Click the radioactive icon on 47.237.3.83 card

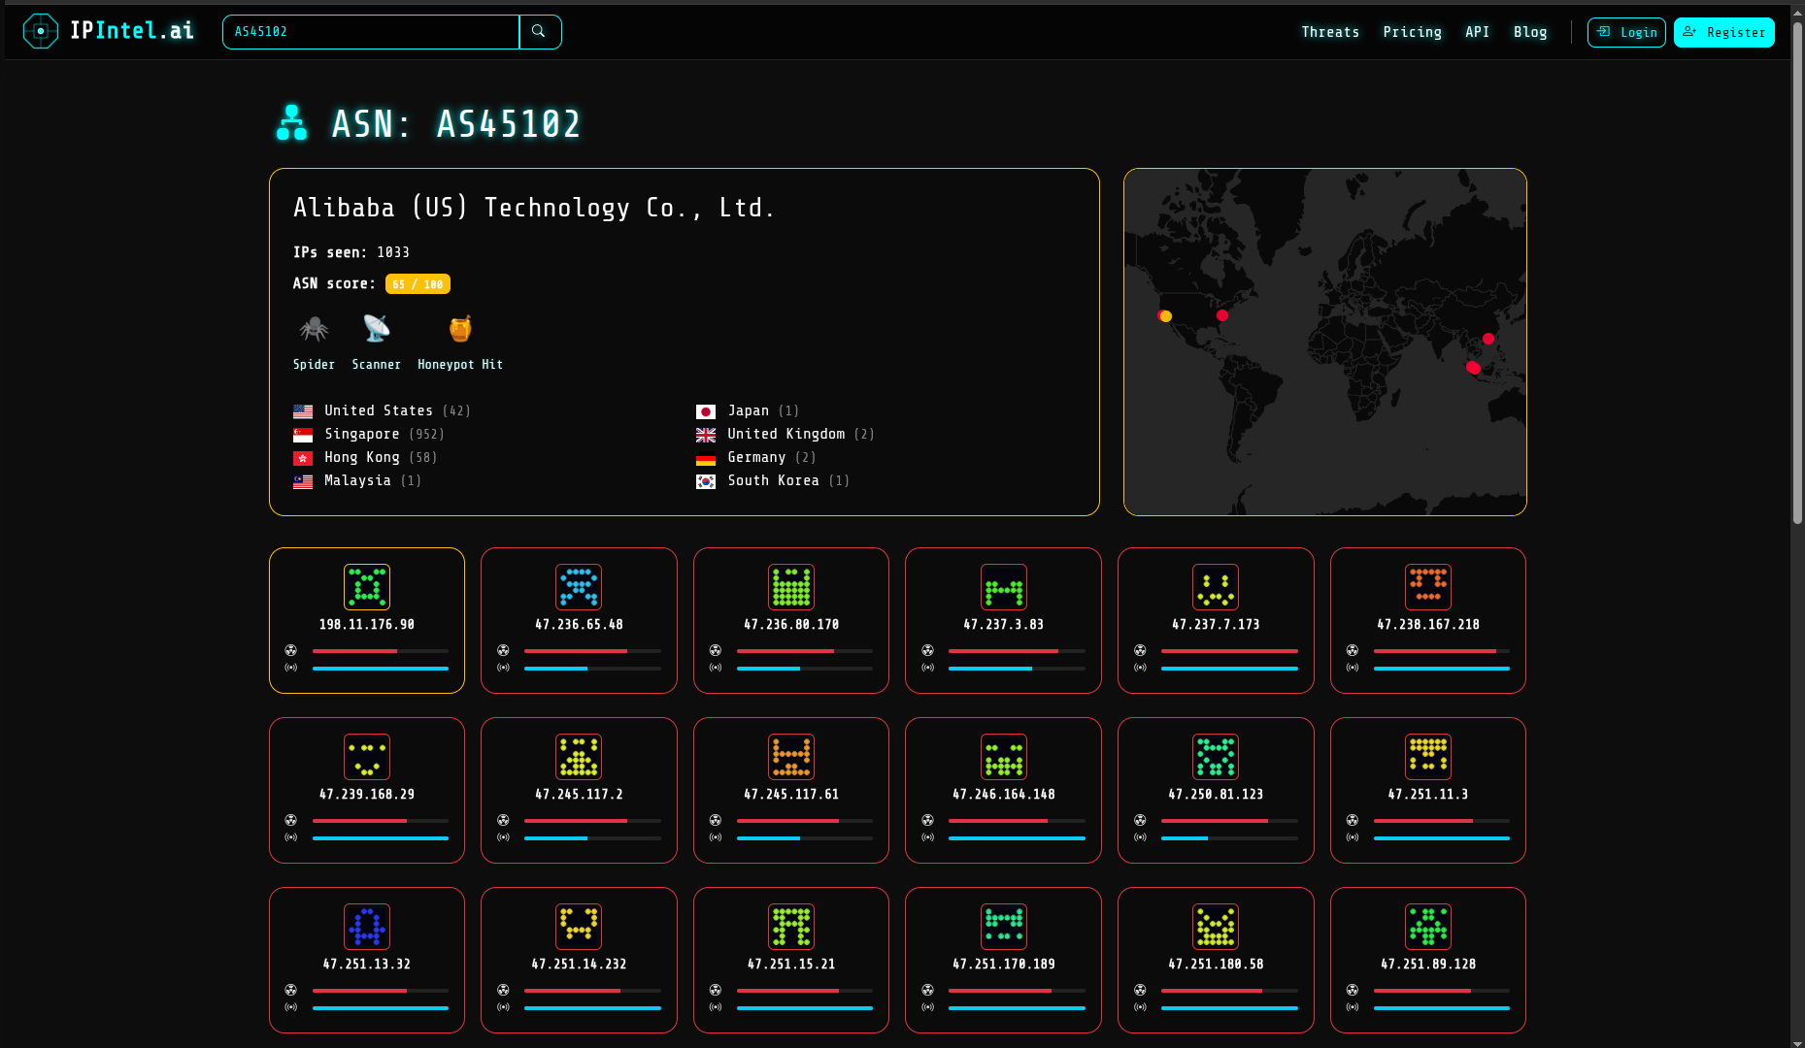927,650
